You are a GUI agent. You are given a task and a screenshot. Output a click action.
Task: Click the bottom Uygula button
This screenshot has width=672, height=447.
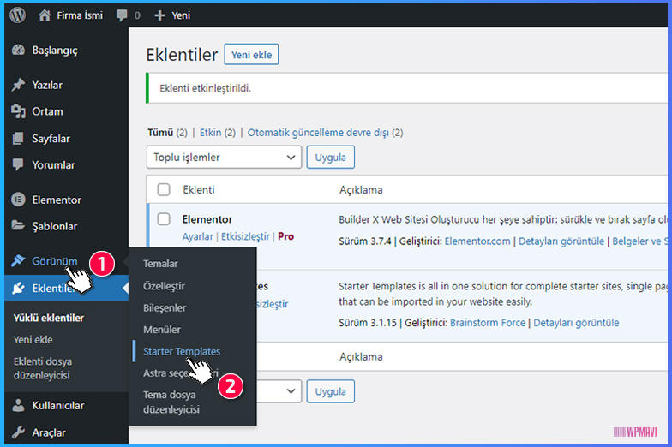331,391
